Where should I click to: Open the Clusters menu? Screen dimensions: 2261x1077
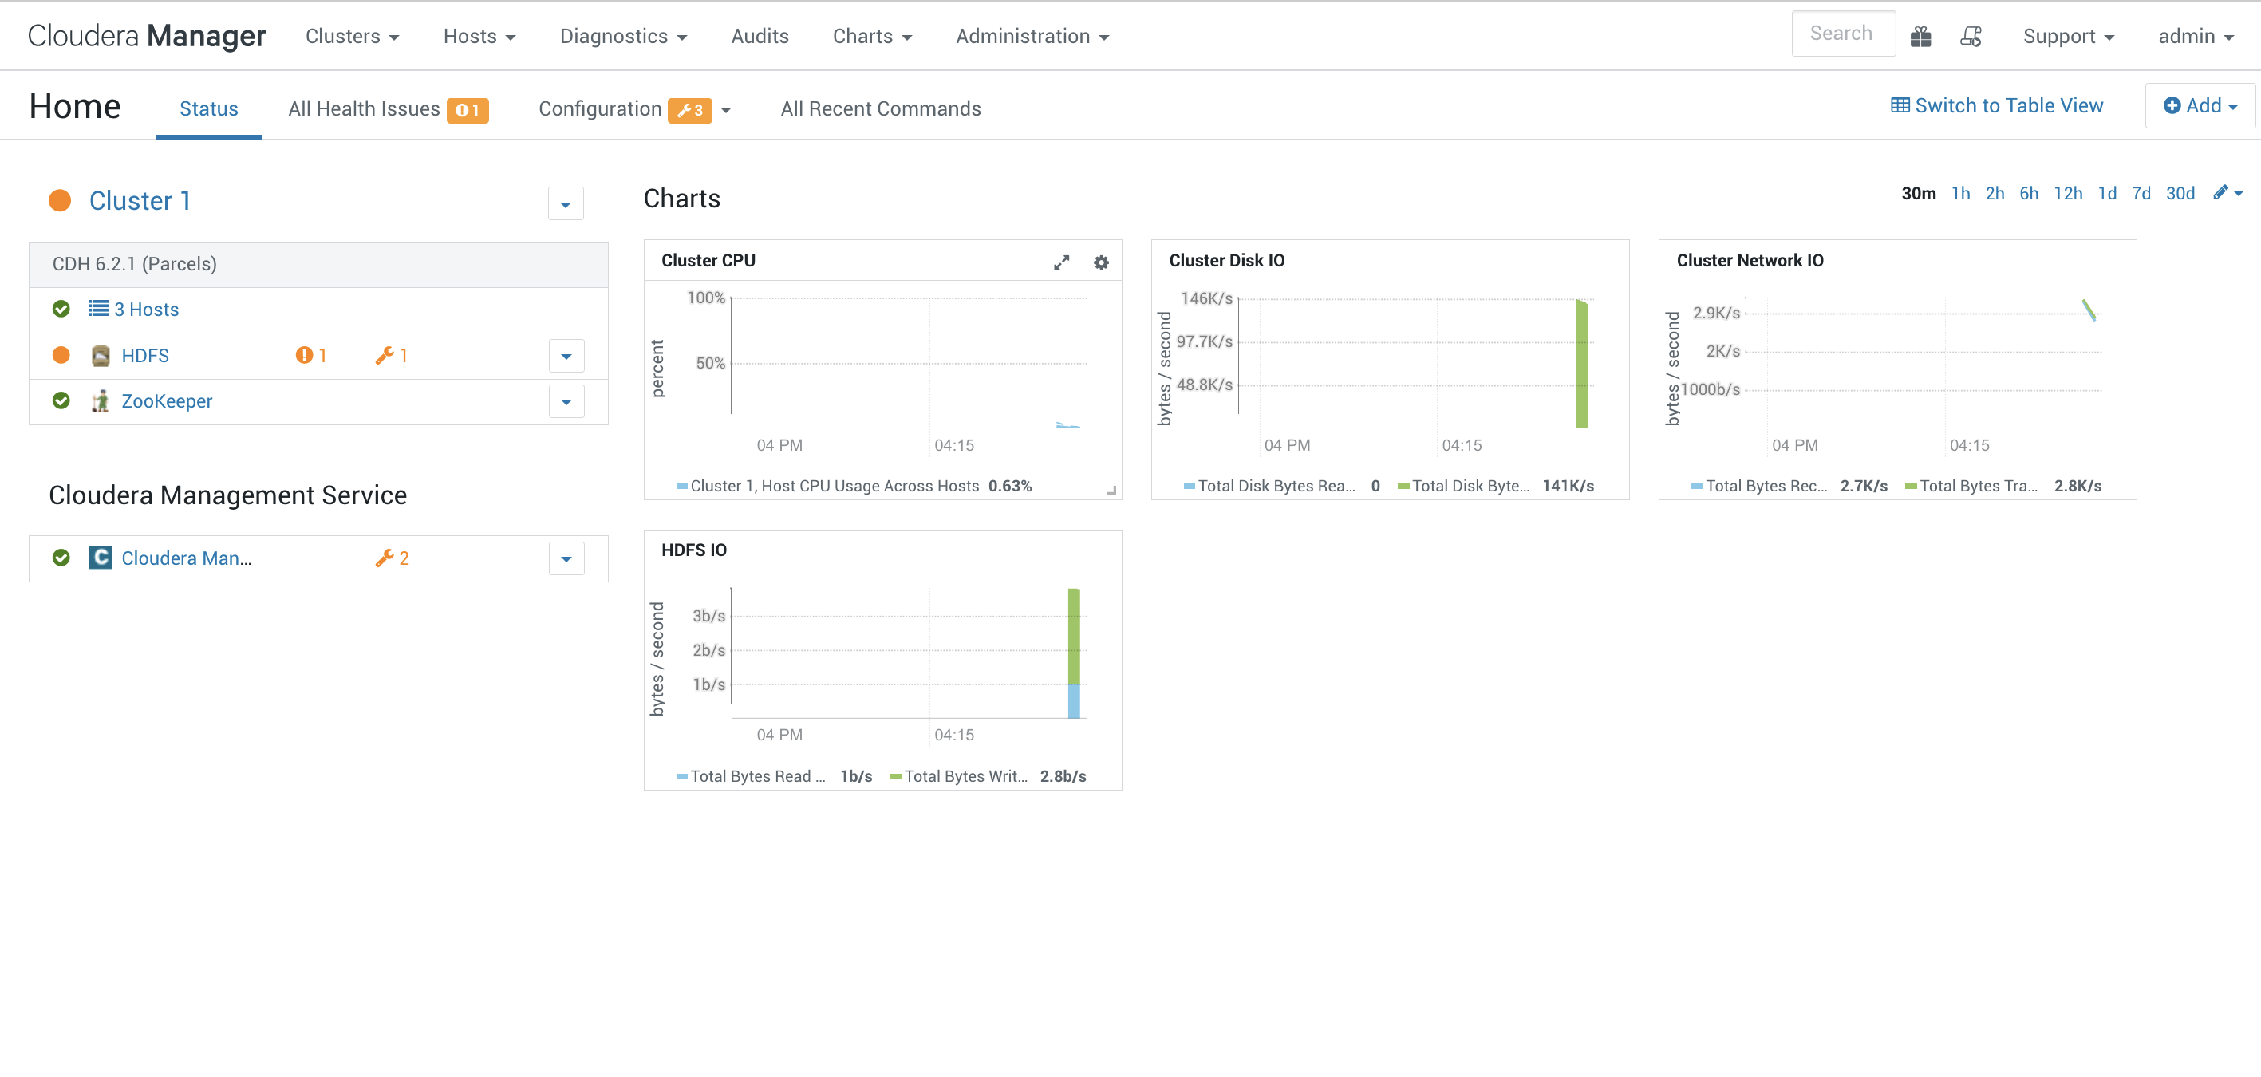tap(352, 36)
